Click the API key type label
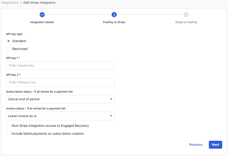 [x=14, y=34]
